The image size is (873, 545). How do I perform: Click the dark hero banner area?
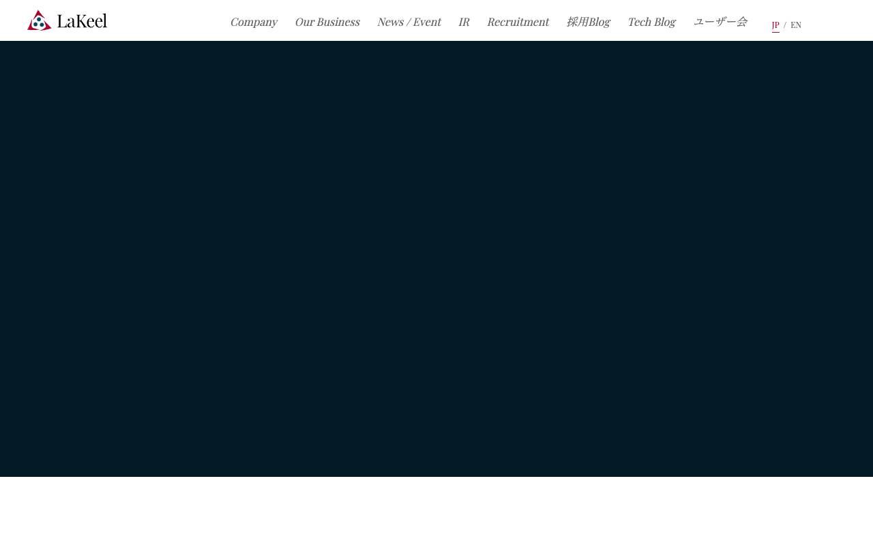pos(436,259)
